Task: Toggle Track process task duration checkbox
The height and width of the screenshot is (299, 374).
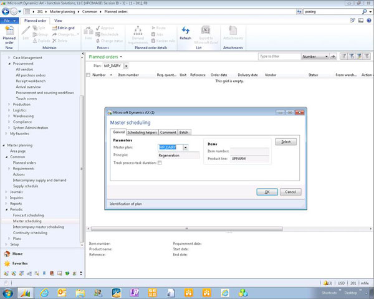Action: click(x=160, y=163)
